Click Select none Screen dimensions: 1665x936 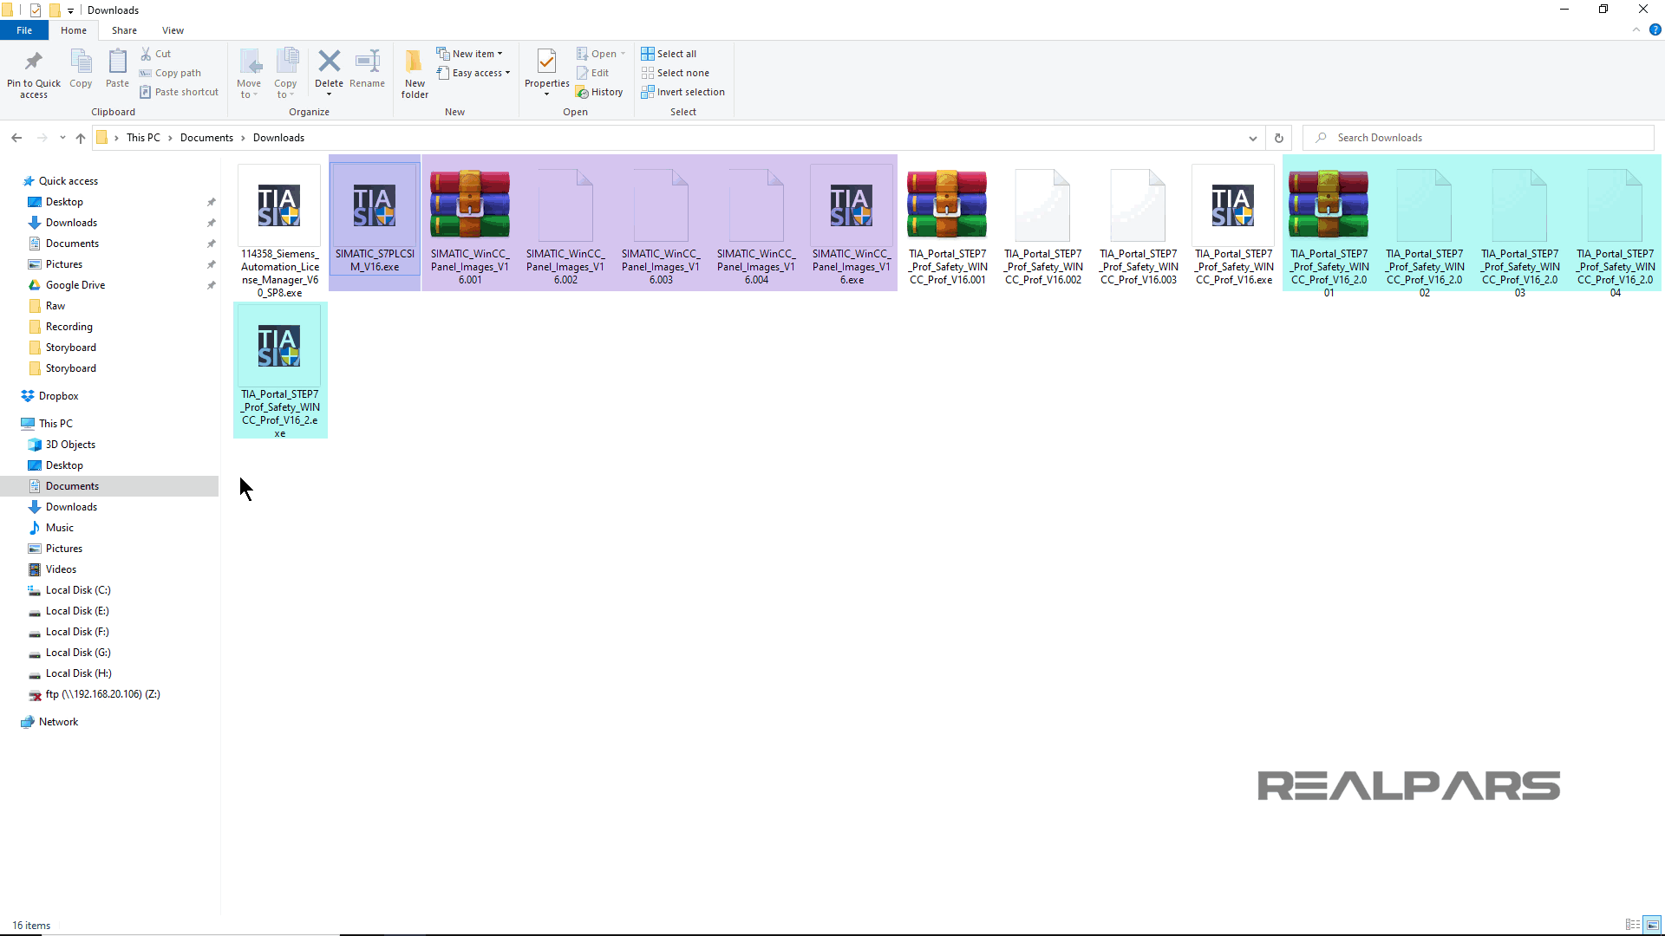tap(675, 73)
